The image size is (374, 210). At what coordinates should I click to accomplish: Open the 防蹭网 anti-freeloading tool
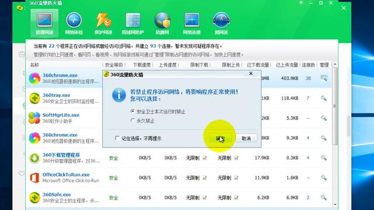(162, 23)
